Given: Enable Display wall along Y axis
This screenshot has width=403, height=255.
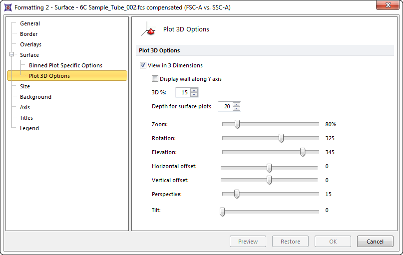Looking at the screenshot, I should [x=155, y=79].
